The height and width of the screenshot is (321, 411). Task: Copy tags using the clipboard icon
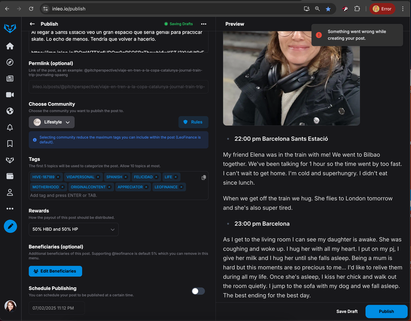(204, 178)
